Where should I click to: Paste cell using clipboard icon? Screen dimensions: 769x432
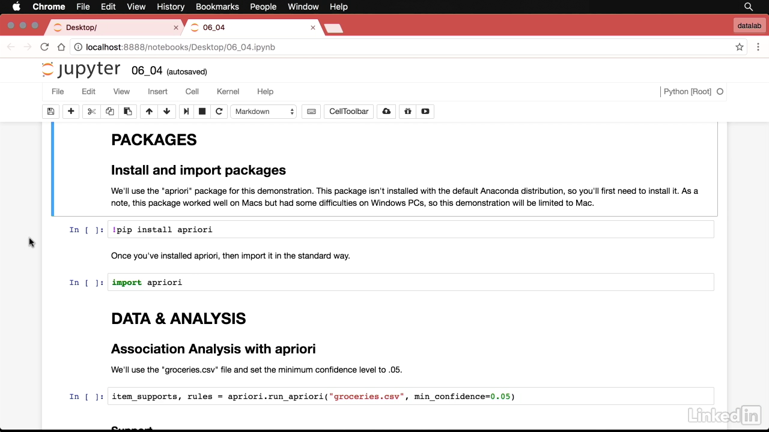[x=127, y=112]
